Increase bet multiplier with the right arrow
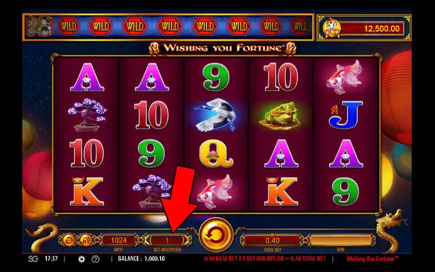Image resolution: width=435 pixels, height=272 pixels. 185,240
